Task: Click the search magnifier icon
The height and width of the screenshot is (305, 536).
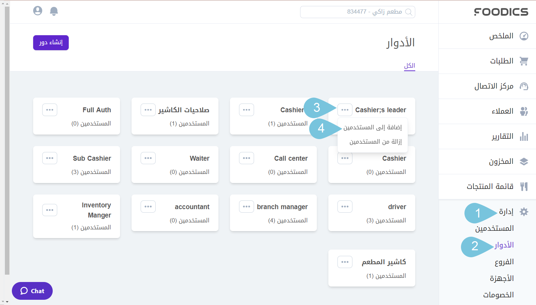Action: [x=409, y=12]
